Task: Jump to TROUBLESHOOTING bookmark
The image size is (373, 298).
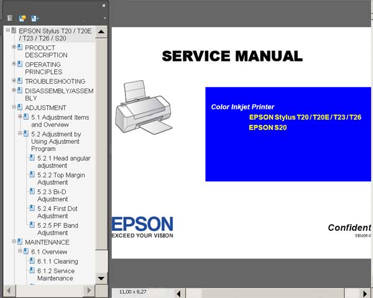Action: tap(55, 81)
